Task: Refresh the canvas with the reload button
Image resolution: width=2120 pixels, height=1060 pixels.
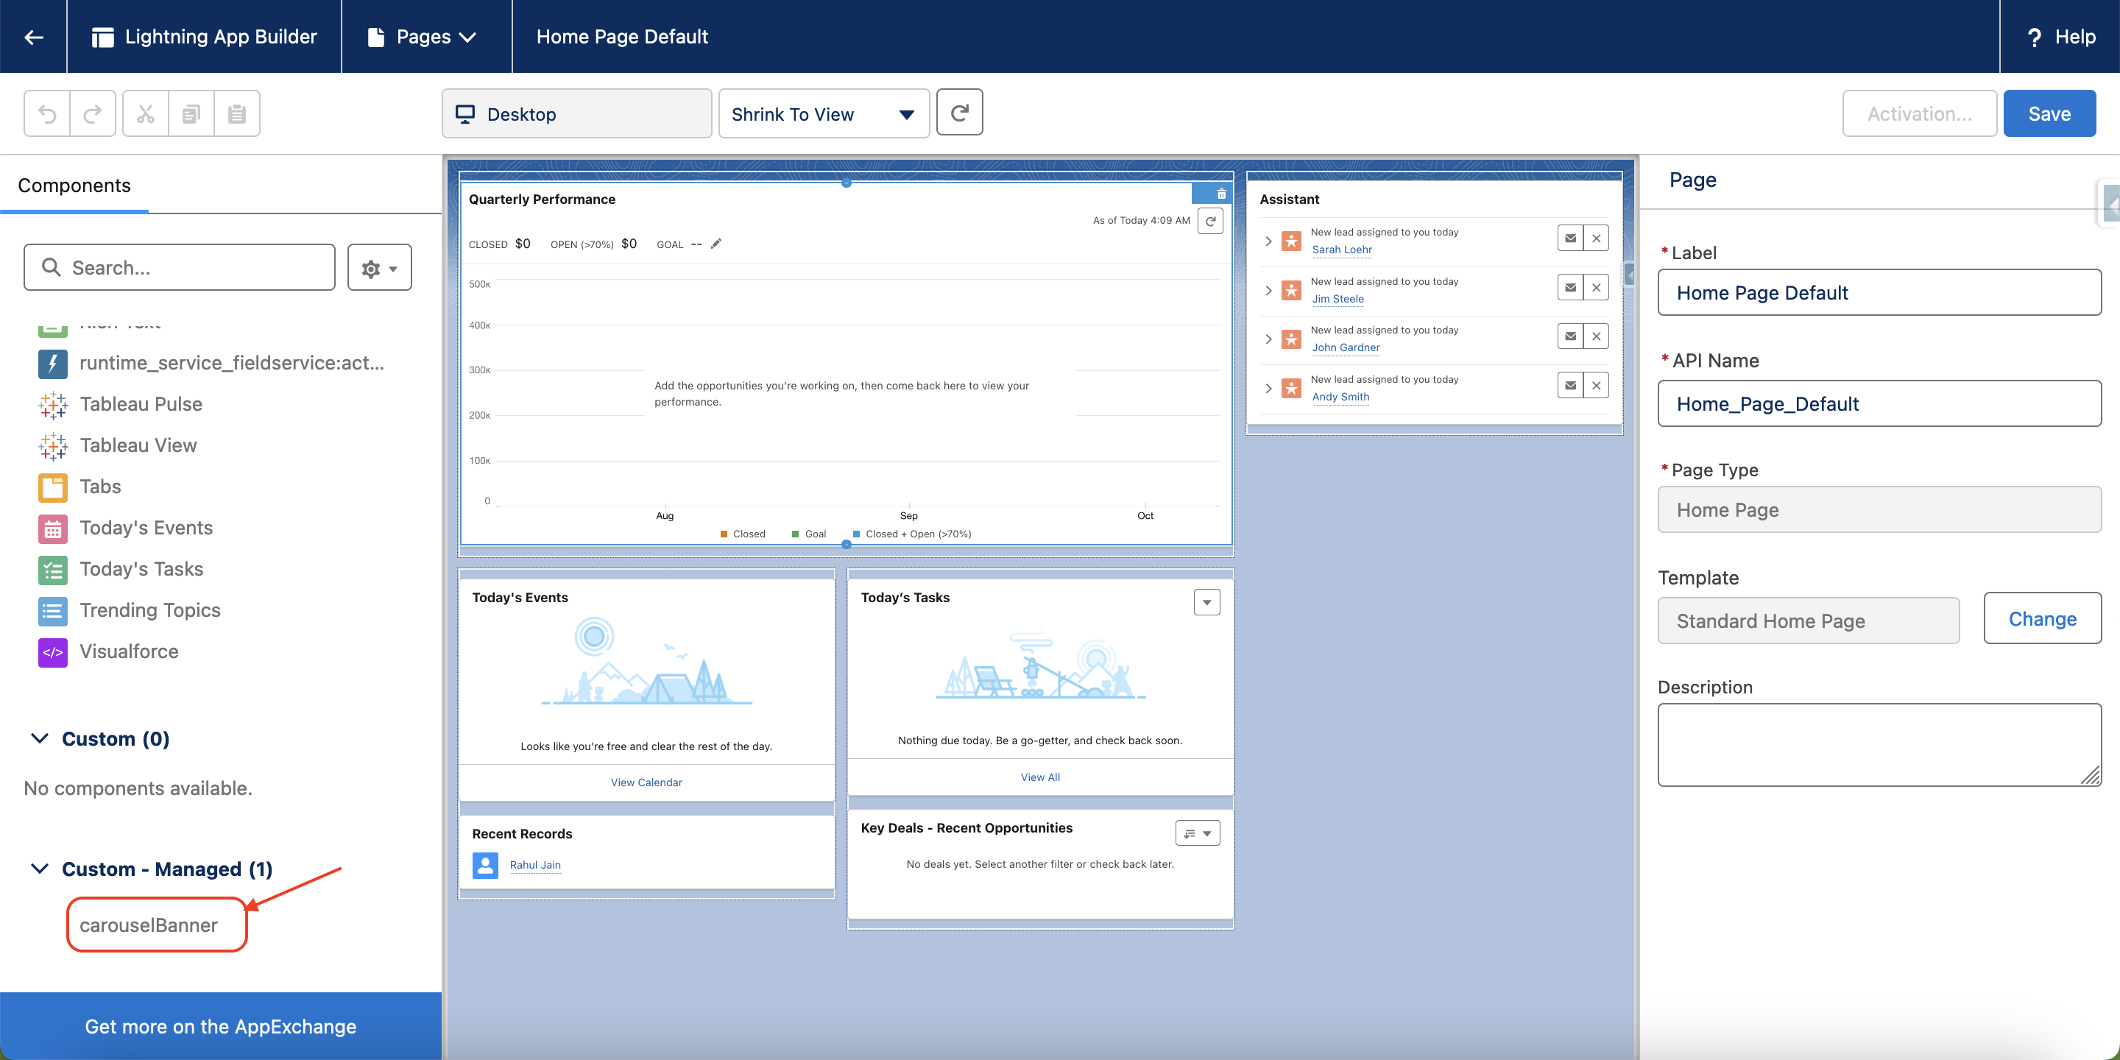Action: 960,113
